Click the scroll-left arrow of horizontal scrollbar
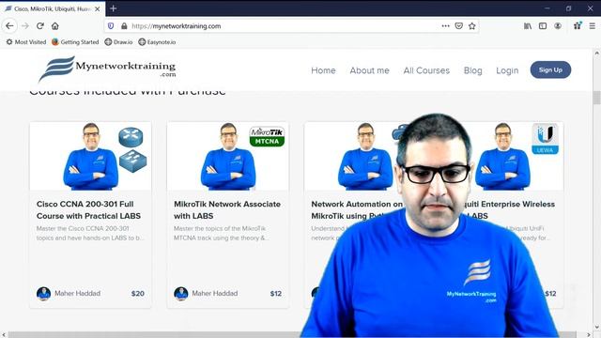Viewport: 601px width, 338px height. pyautogui.click(x=4, y=335)
